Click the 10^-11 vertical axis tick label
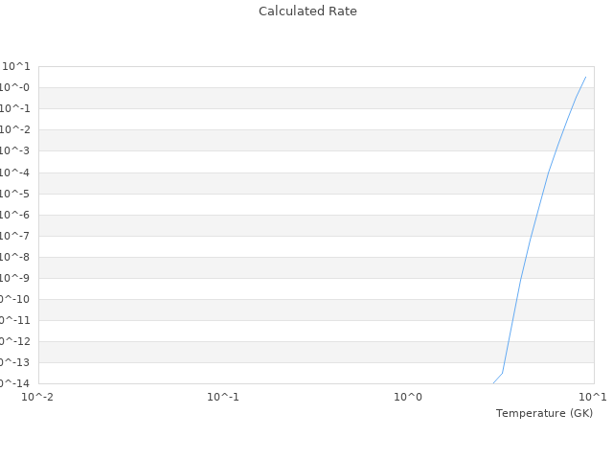This screenshot has height=460, width=613. point(14,320)
